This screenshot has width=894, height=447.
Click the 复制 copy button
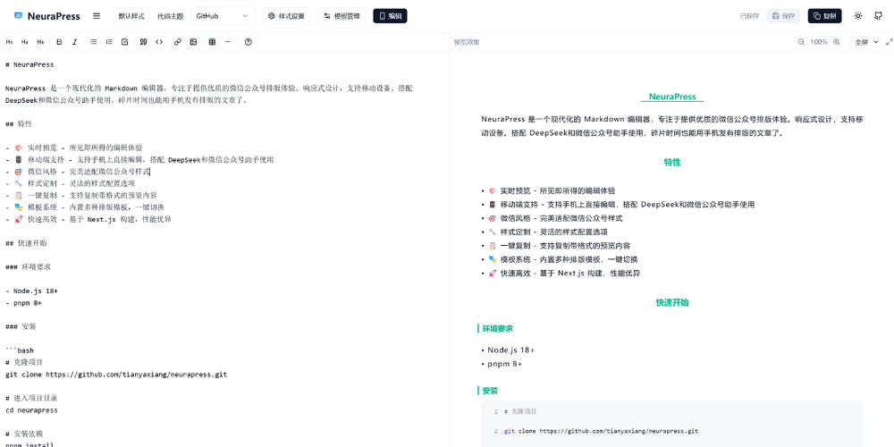coord(824,16)
